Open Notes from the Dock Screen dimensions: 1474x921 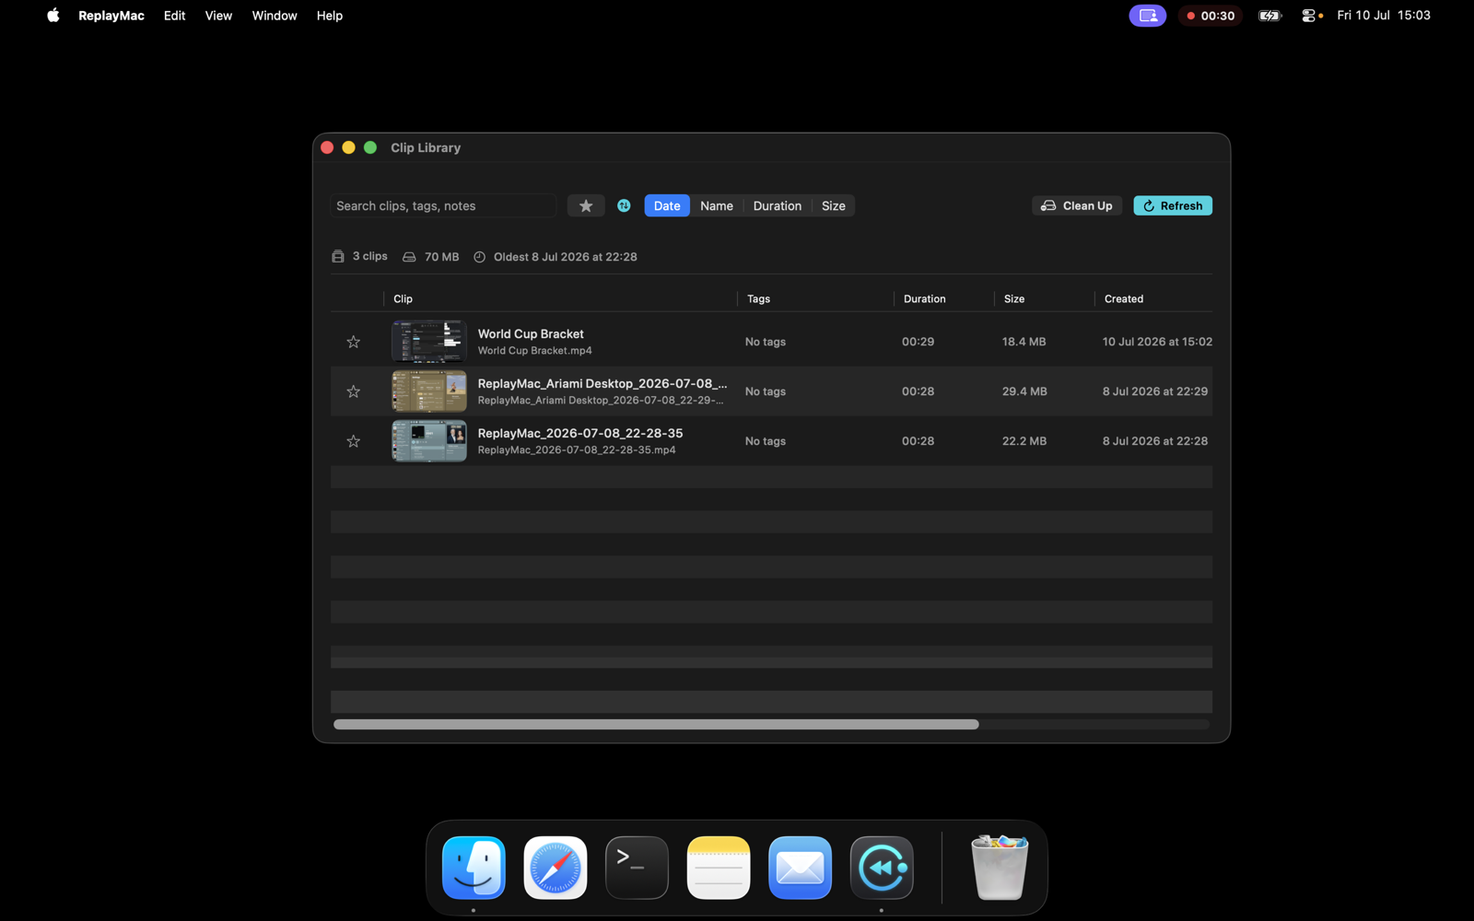pyautogui.click(x=719, y=868)
